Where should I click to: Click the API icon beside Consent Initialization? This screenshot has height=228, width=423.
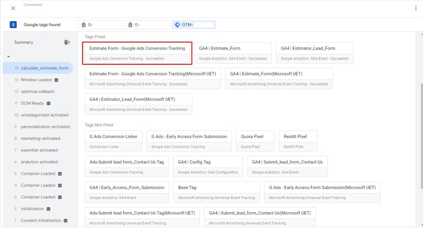[66, 221]
